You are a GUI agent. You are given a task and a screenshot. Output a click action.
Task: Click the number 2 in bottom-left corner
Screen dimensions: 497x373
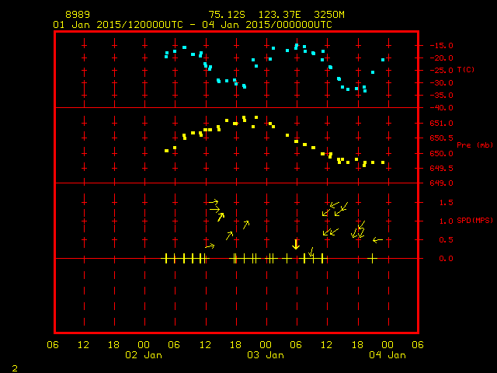[14, 367]
